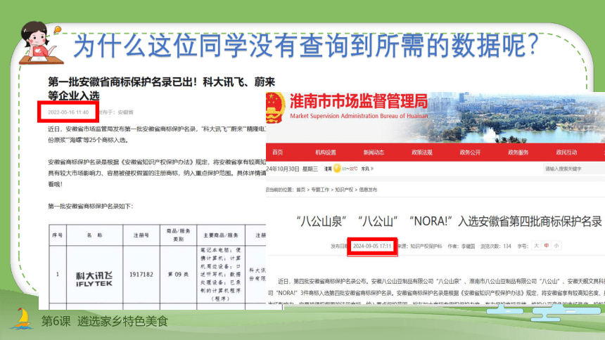The image size is (605, 340).
Task: Follow the 知识产权 breadcrumb link
Action: click(x=344, y=190)
